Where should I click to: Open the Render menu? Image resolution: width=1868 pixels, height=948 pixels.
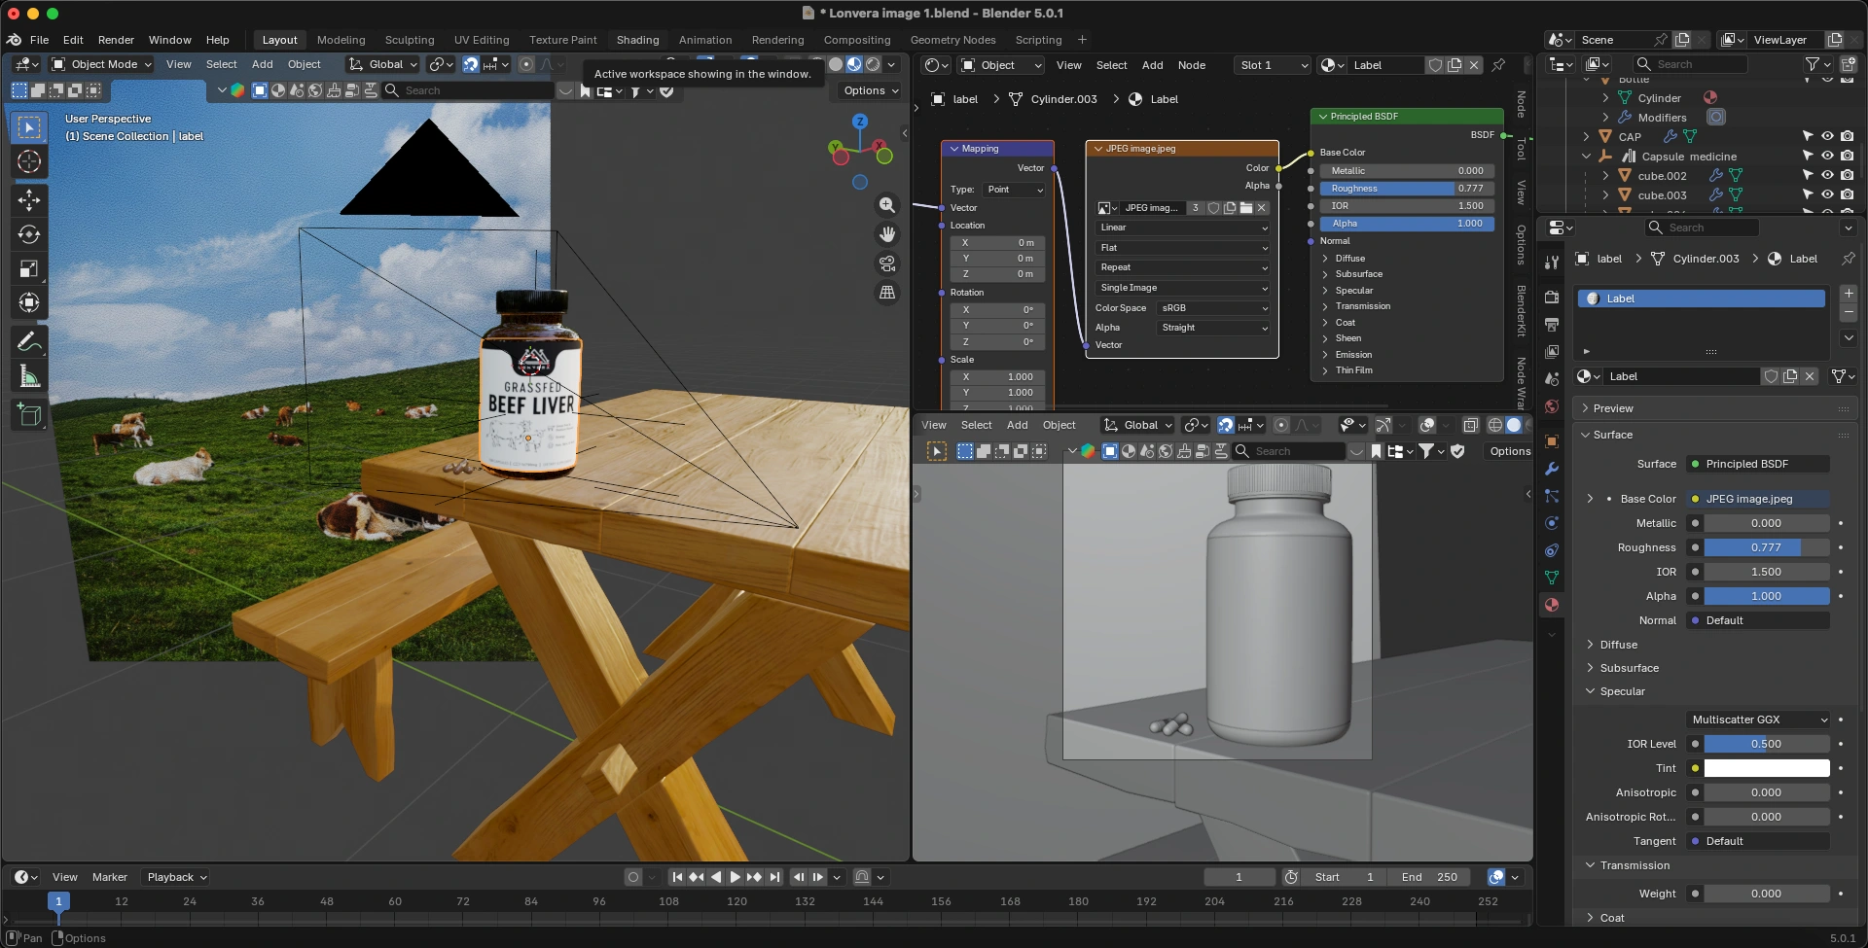pos(116,40)
